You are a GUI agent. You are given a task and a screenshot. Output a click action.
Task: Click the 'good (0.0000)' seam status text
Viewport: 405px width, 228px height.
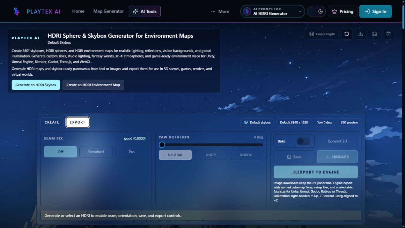[135, 139]
